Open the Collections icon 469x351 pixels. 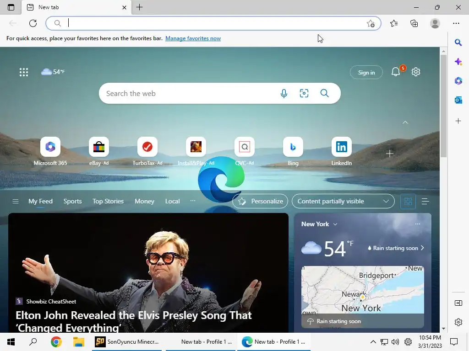point(414,23)
